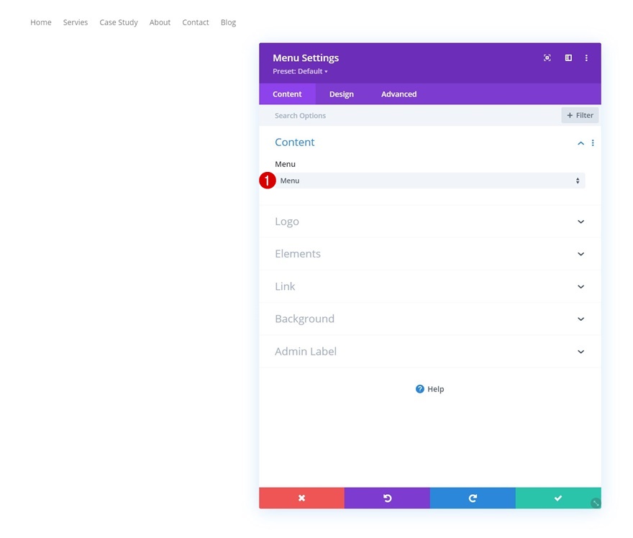Image resolution: width=633 pixels, height=538 pixels.
Task: Switch to the Design tab
Action: pyautogui.click(x=342, y=94)
